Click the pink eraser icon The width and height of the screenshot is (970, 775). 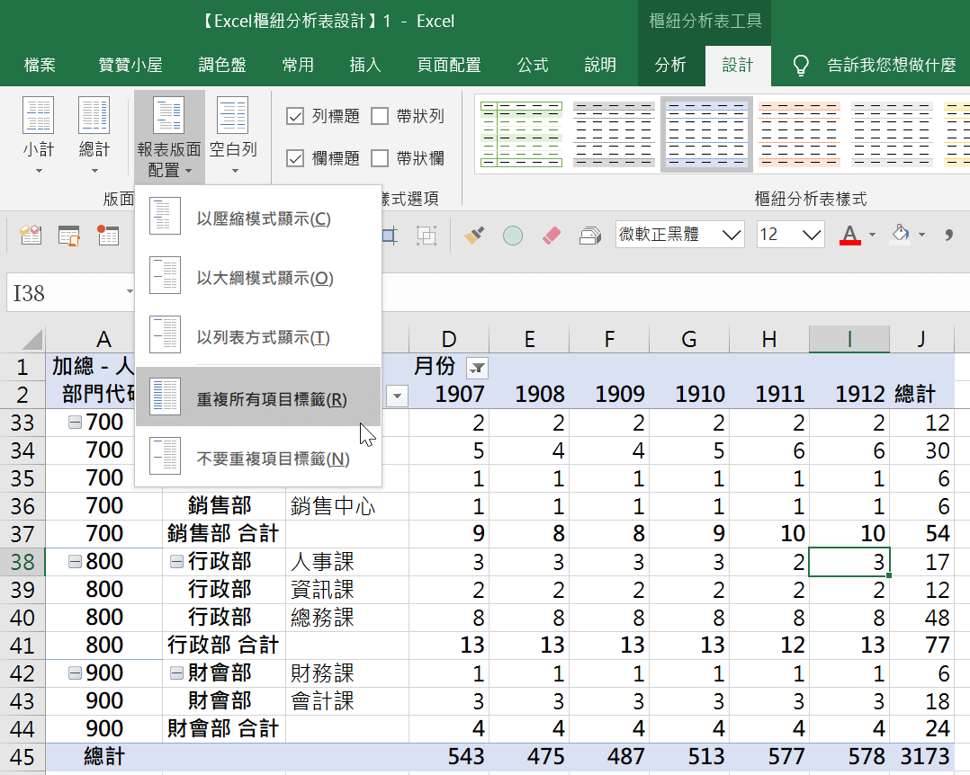(552, 236)
